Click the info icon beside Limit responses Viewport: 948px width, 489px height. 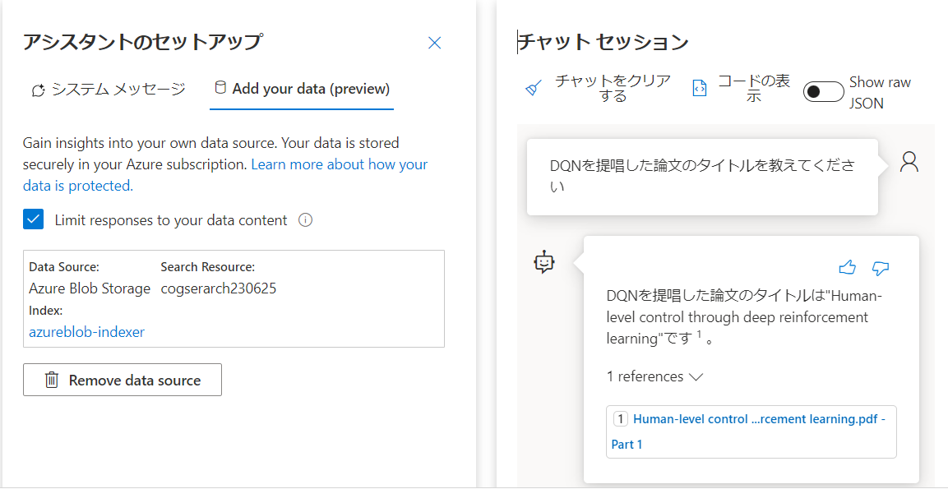click(x=305, y=220)
